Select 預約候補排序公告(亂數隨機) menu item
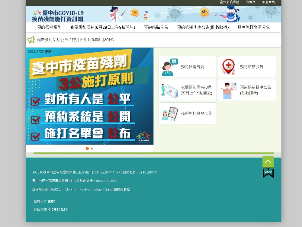The width and height of the screenshot is (302, 227). coord(203,27)
